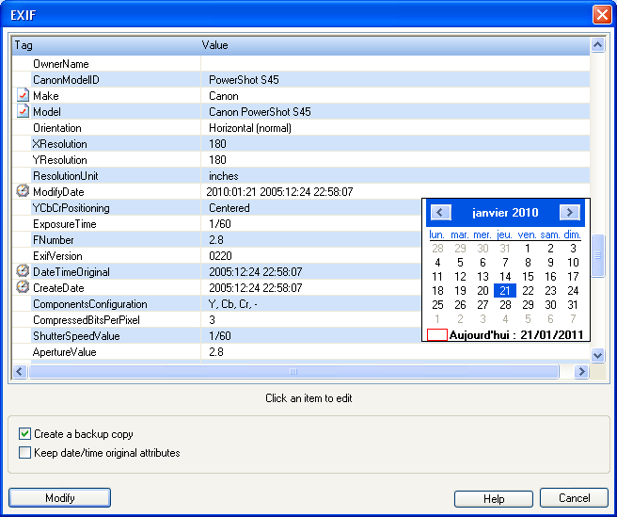
Task: Click the horizontal scrollbar thumb
Action: pyautogui.click(x=293, y=371)
